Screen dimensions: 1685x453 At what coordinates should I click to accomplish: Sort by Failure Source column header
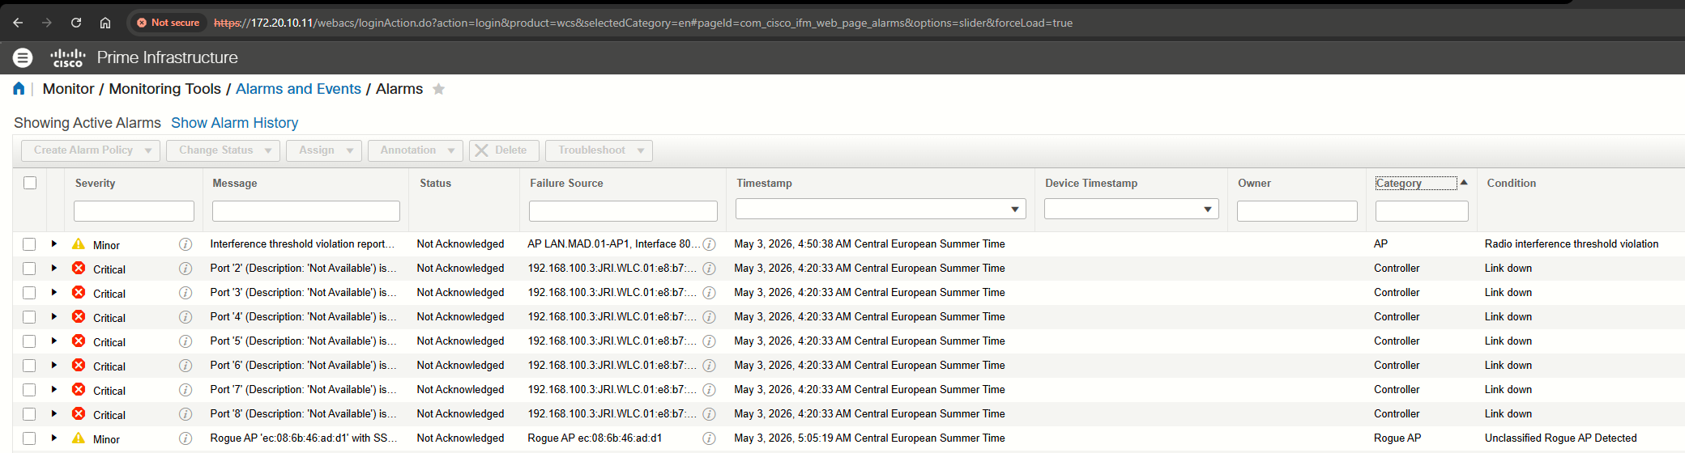point(566,184)
